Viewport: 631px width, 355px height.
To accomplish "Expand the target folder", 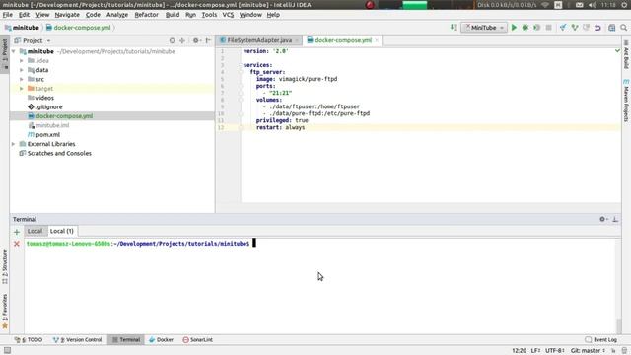I will point(22,89).
